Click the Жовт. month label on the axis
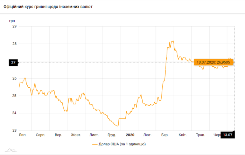 point(76,135)
